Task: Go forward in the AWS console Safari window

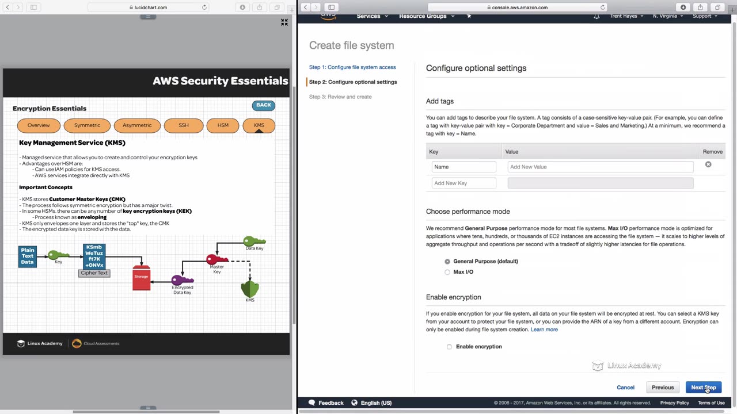Action: pos(316,7)
